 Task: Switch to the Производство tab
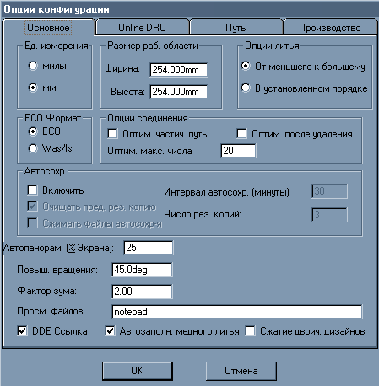click(330, 28)
